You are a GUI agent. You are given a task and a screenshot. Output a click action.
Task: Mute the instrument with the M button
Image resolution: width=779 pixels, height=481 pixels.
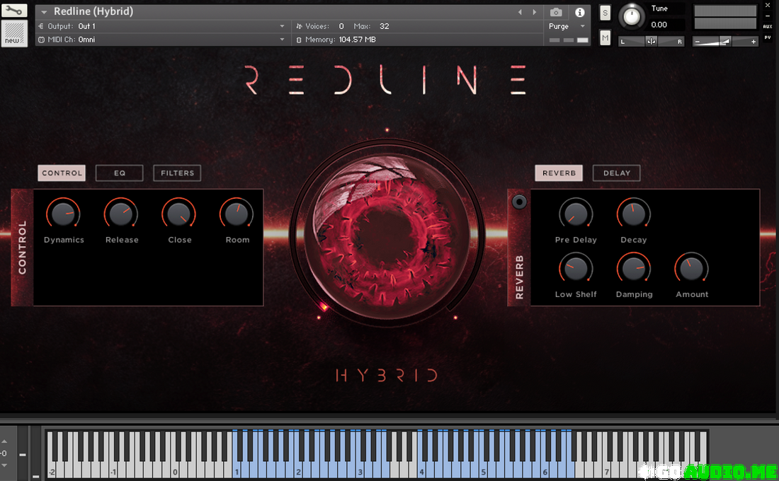pyautogui.click(x=605, y=37)
